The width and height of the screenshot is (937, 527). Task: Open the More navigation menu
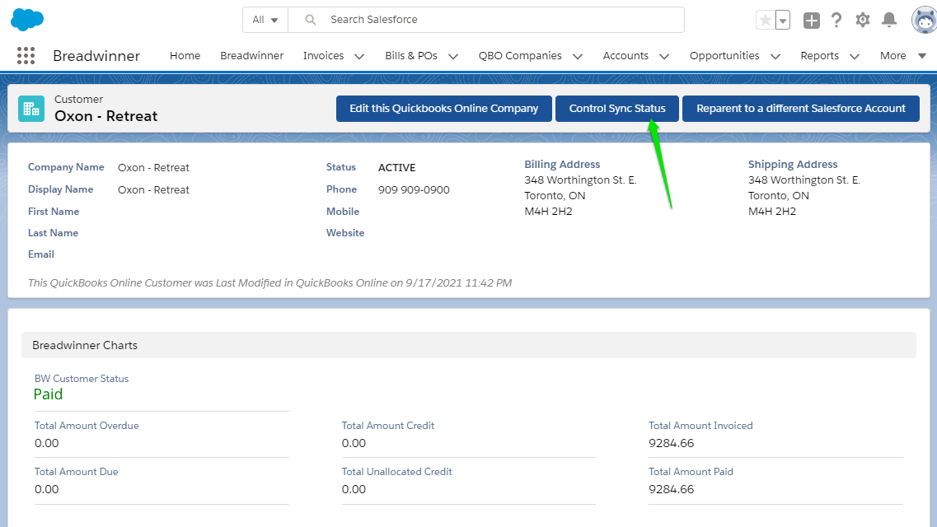pos(902,55)
